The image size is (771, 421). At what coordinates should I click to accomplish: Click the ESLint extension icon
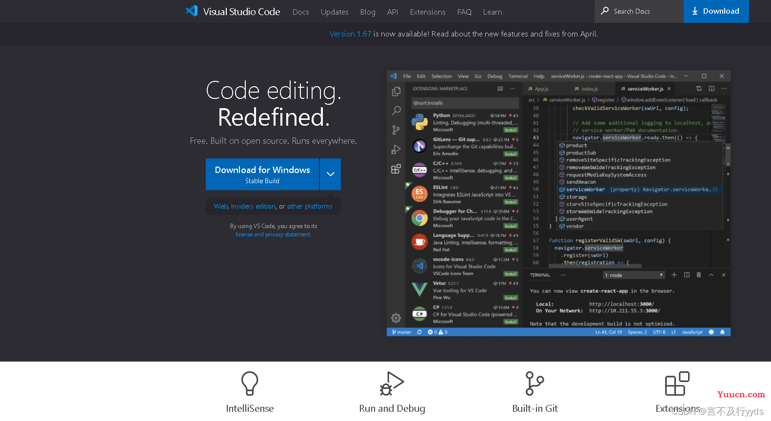pyautogui.click(x=419, y=193)
